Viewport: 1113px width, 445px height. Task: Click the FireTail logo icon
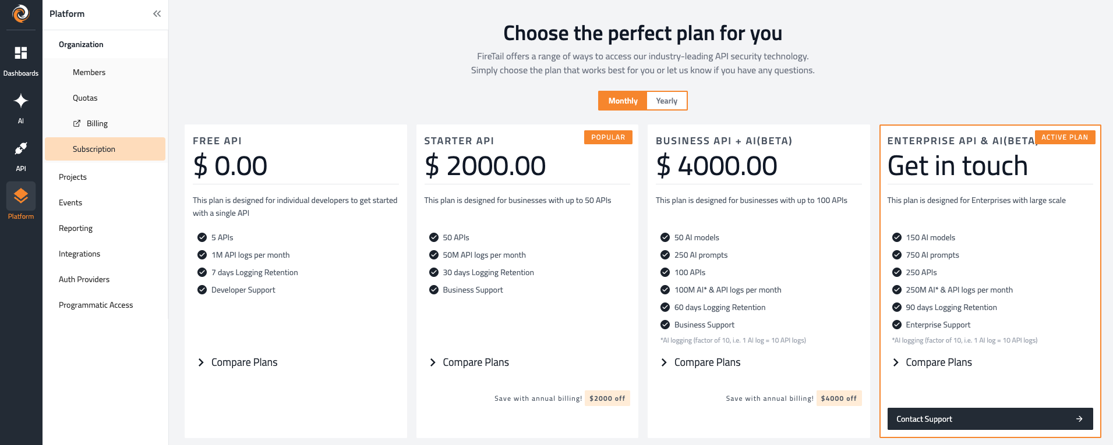click(x=21, y=13)
